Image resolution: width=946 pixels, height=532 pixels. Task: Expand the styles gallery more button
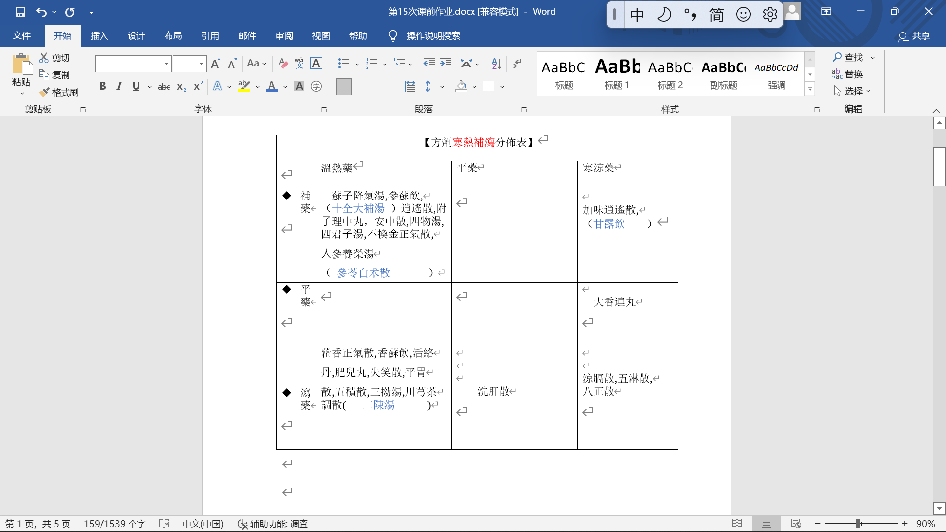coord(810,89)
